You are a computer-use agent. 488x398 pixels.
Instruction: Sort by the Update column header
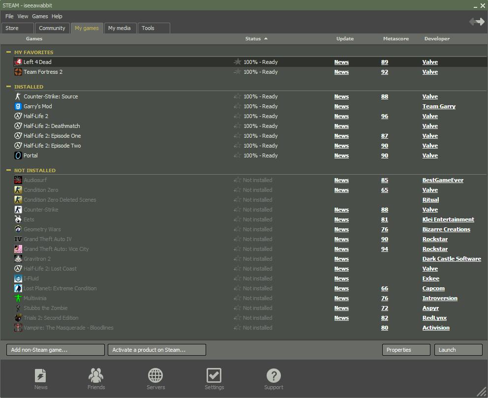pos(345,38)
